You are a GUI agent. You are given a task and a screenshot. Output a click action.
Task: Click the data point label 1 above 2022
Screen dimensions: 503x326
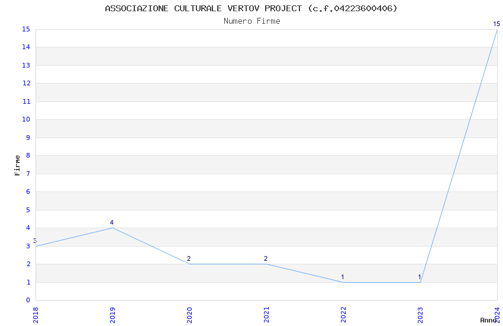343,277
